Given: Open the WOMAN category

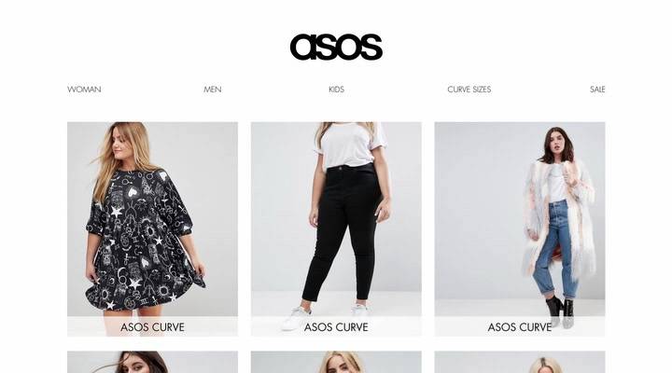Looking at the screenshot, I should [x=84, y=90].
